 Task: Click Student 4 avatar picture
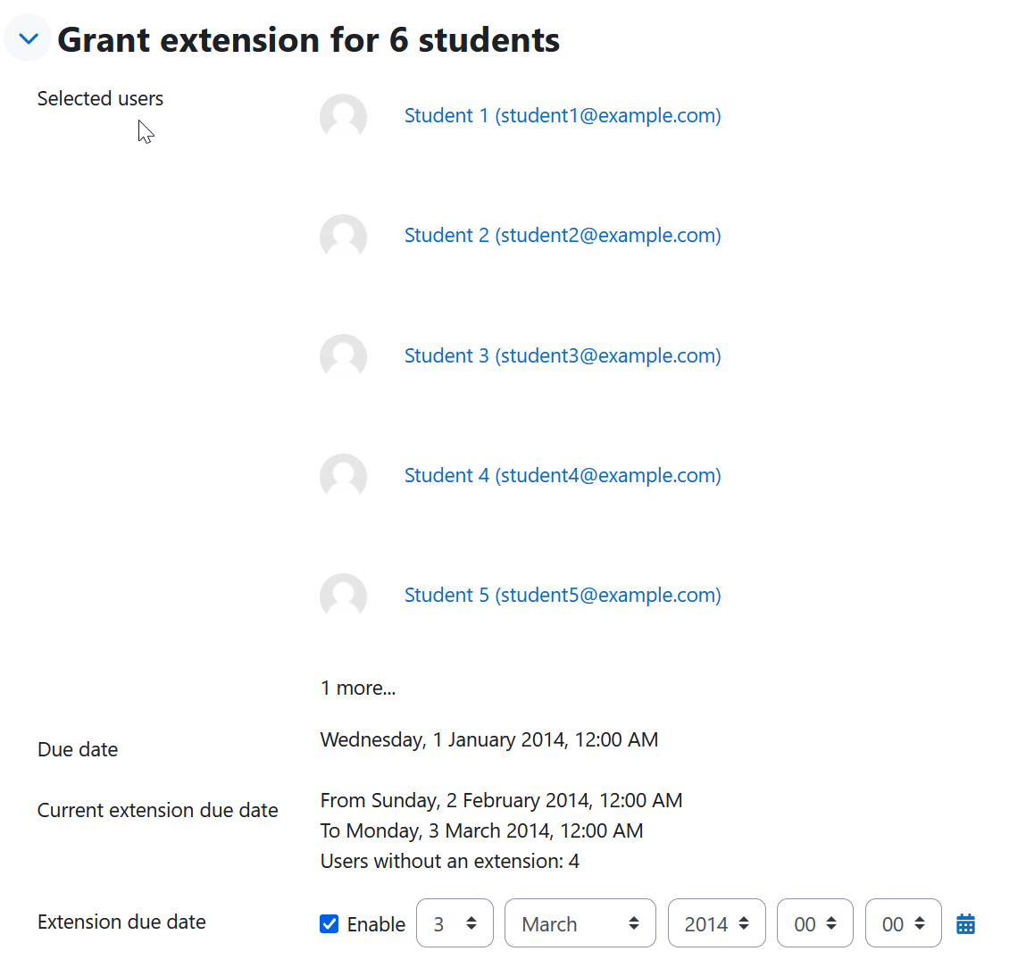(x=343, y=477)
